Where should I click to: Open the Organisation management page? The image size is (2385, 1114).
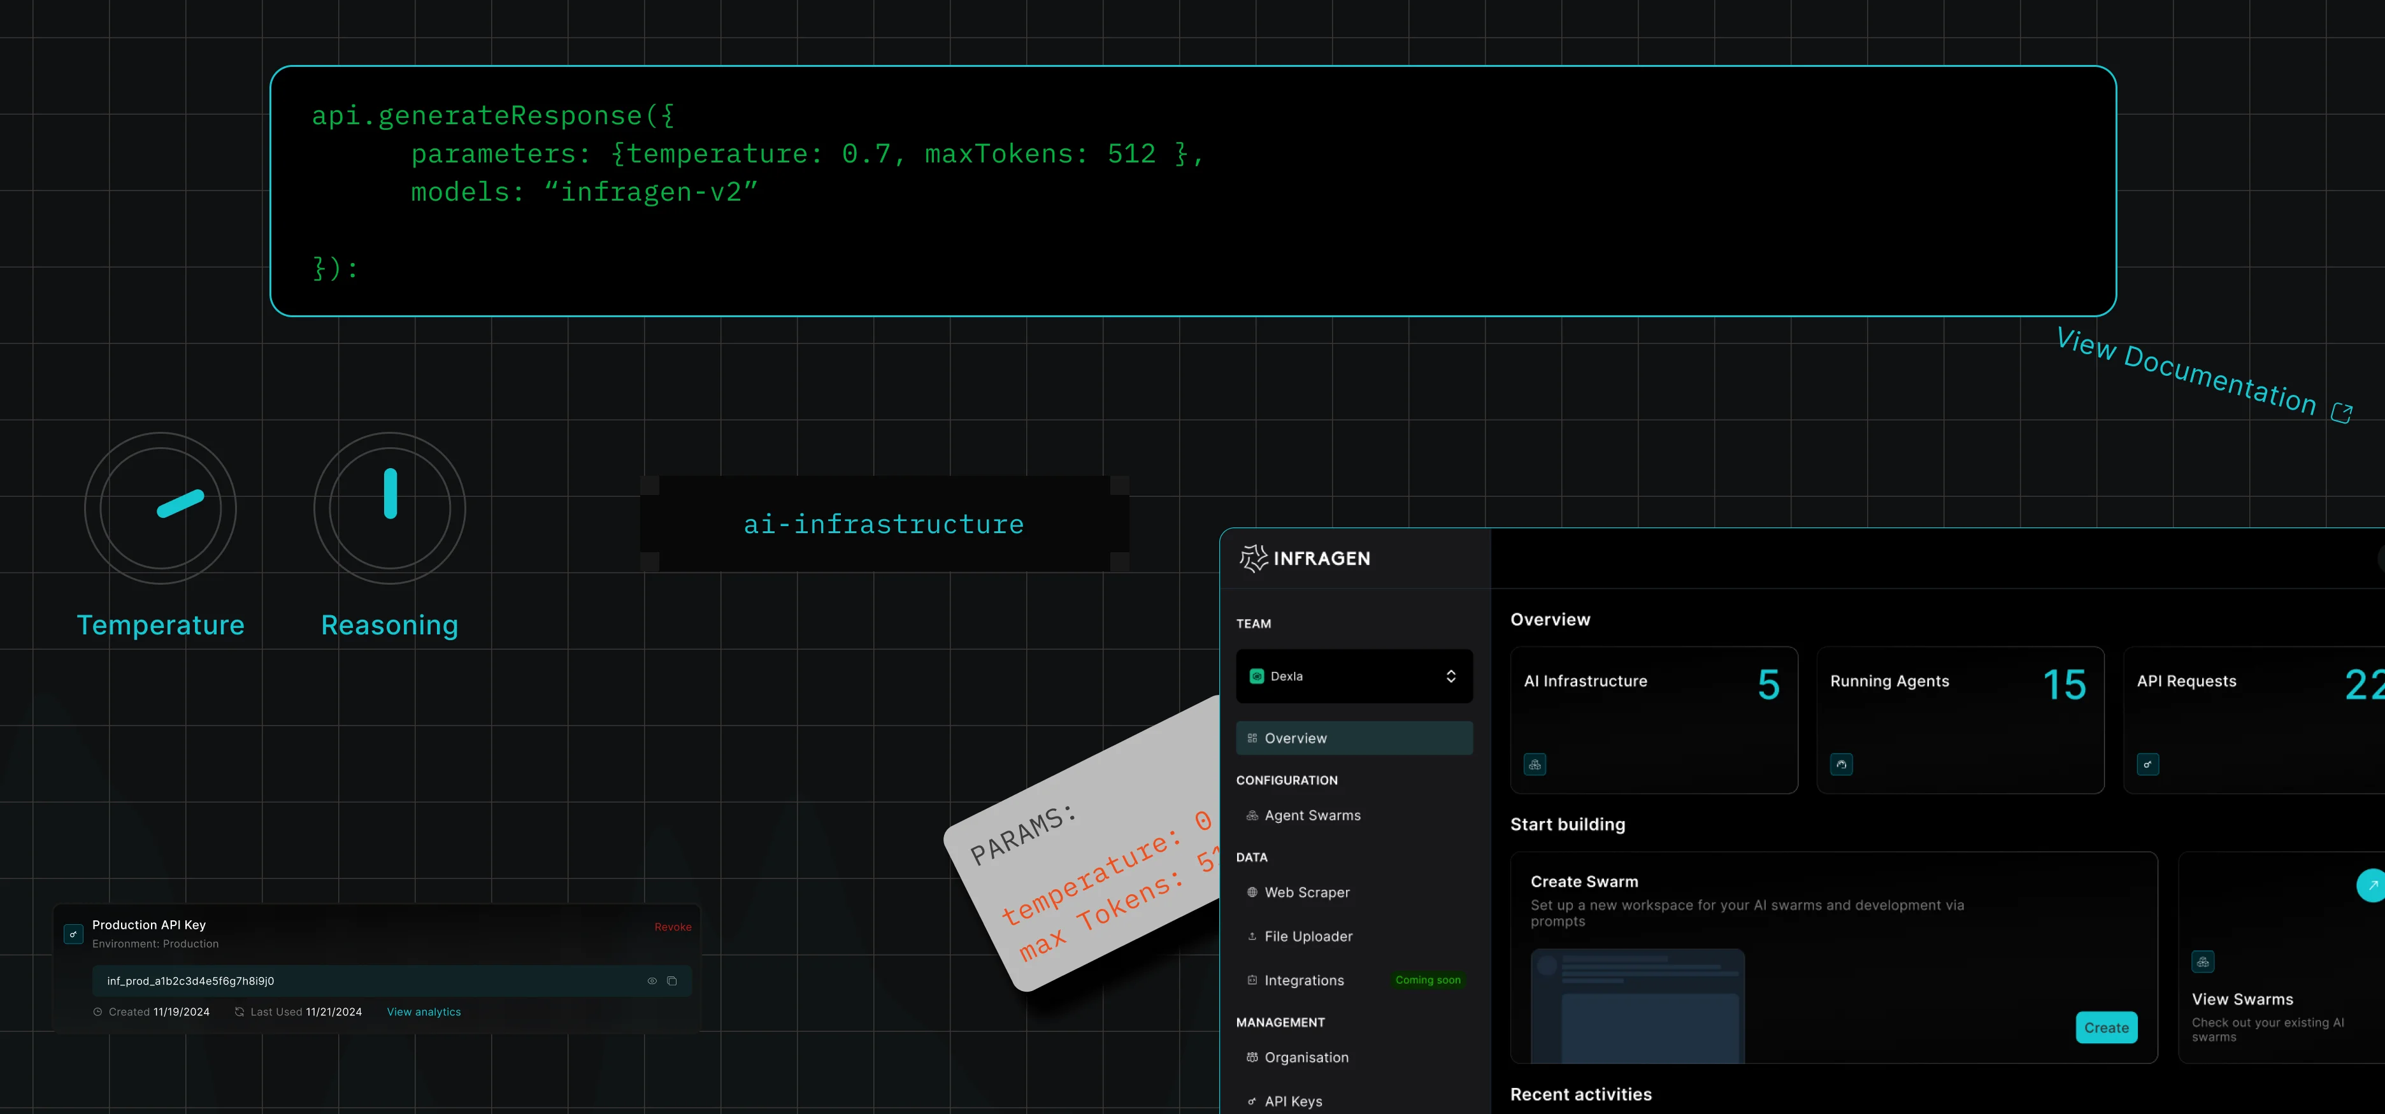tap(1307, 1057)
